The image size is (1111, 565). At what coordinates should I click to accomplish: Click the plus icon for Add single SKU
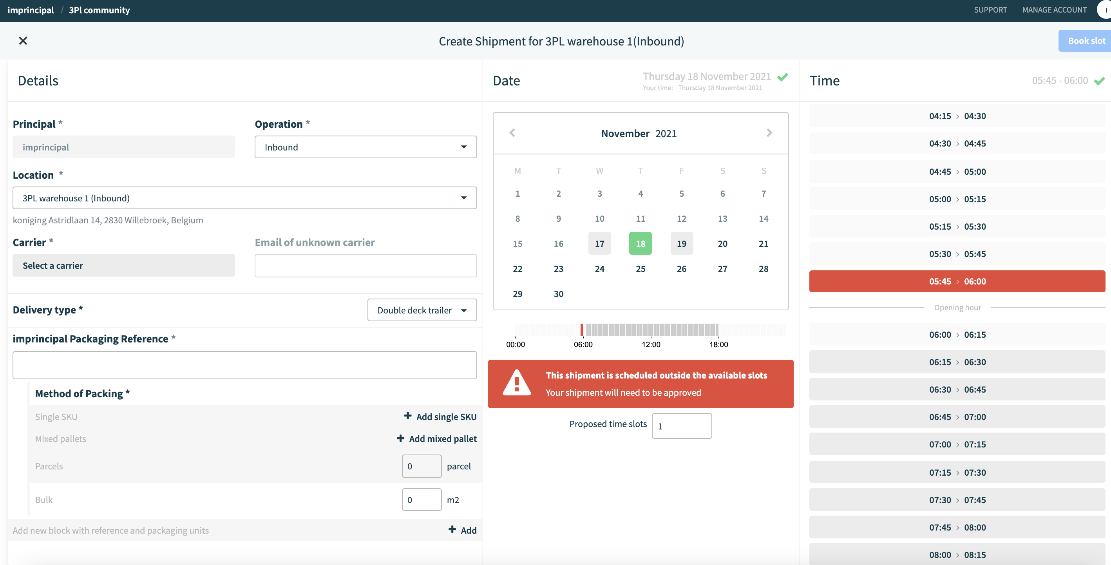click(407, 416)
